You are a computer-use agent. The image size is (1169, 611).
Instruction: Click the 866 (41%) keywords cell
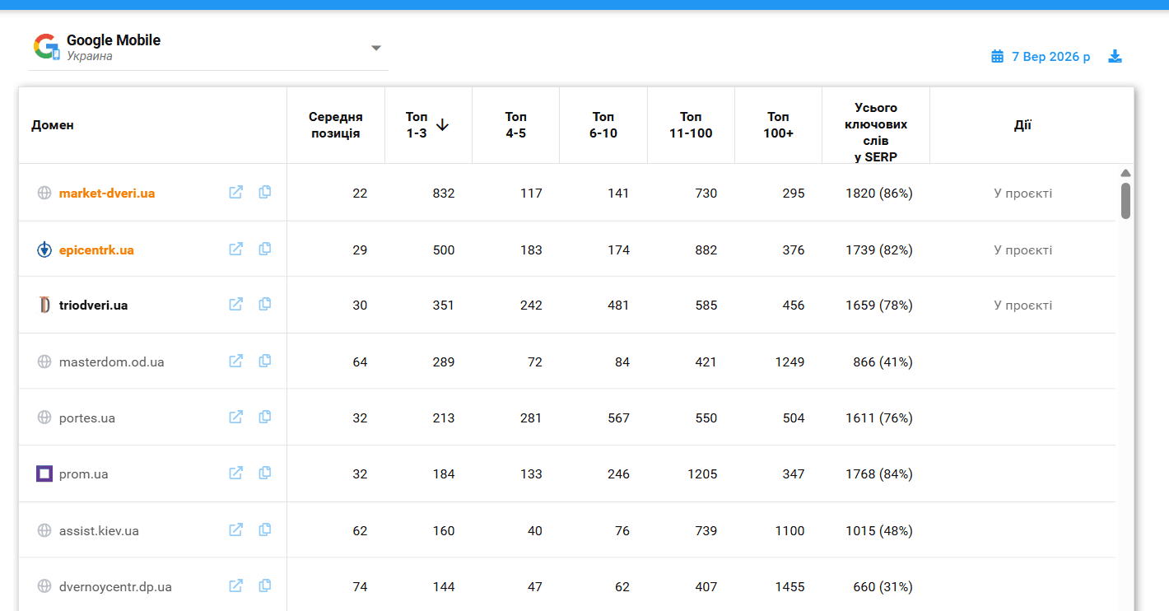(883, 362)
